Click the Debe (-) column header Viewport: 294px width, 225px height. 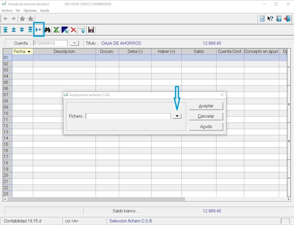(x=135, y=51)
